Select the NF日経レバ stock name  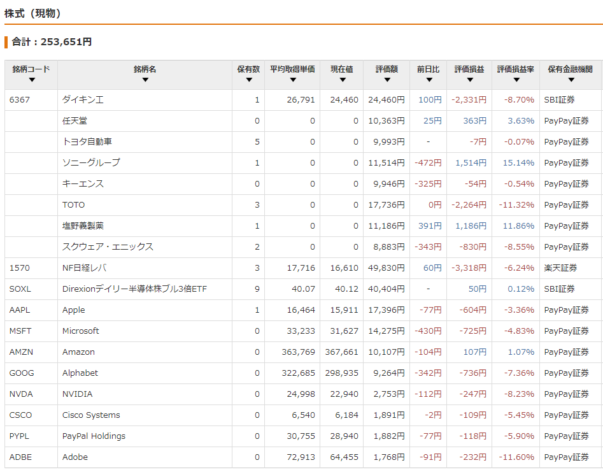point(84,268)
